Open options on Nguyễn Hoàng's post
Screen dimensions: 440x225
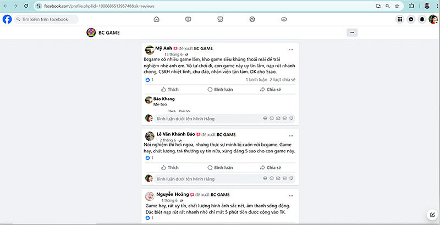click(291, 196)
